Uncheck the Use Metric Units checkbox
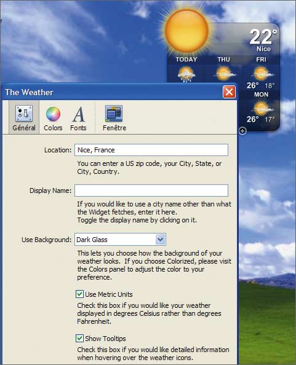This screenshot has height=365, width=296. pyautogui.click(x=79, y=294)
